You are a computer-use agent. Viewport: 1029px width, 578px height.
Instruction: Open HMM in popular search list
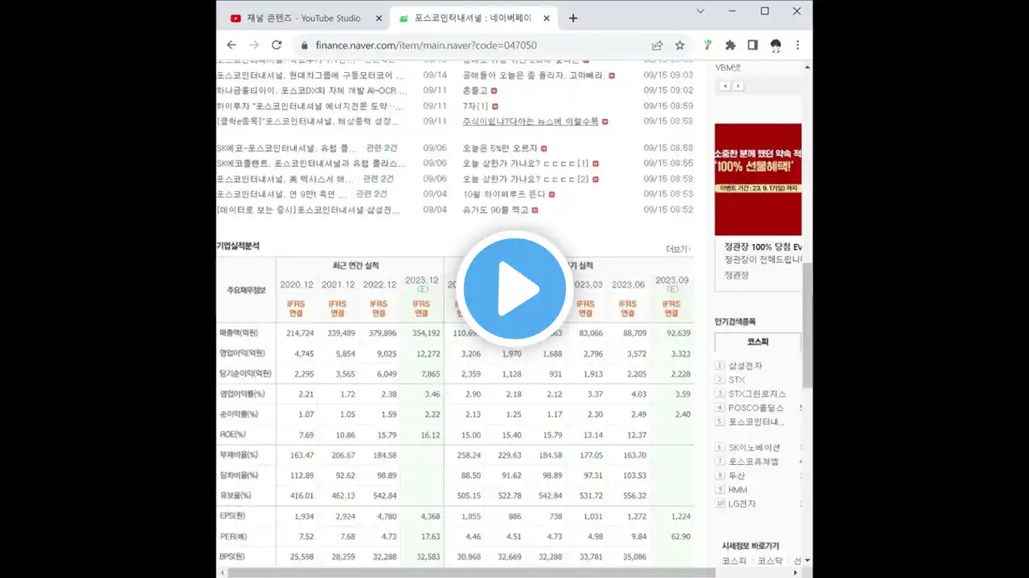click(738, 490)
